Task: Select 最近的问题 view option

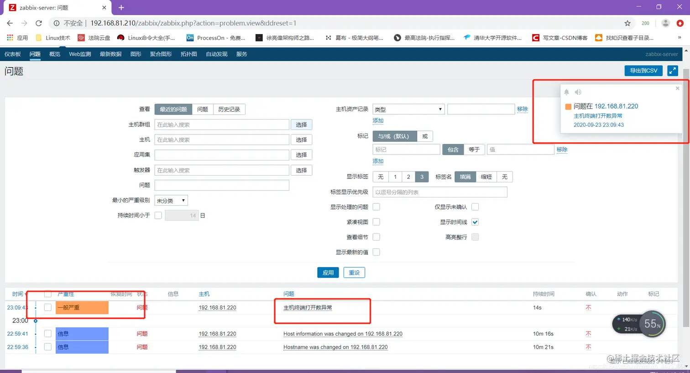Action: click(x=173, y=109)
